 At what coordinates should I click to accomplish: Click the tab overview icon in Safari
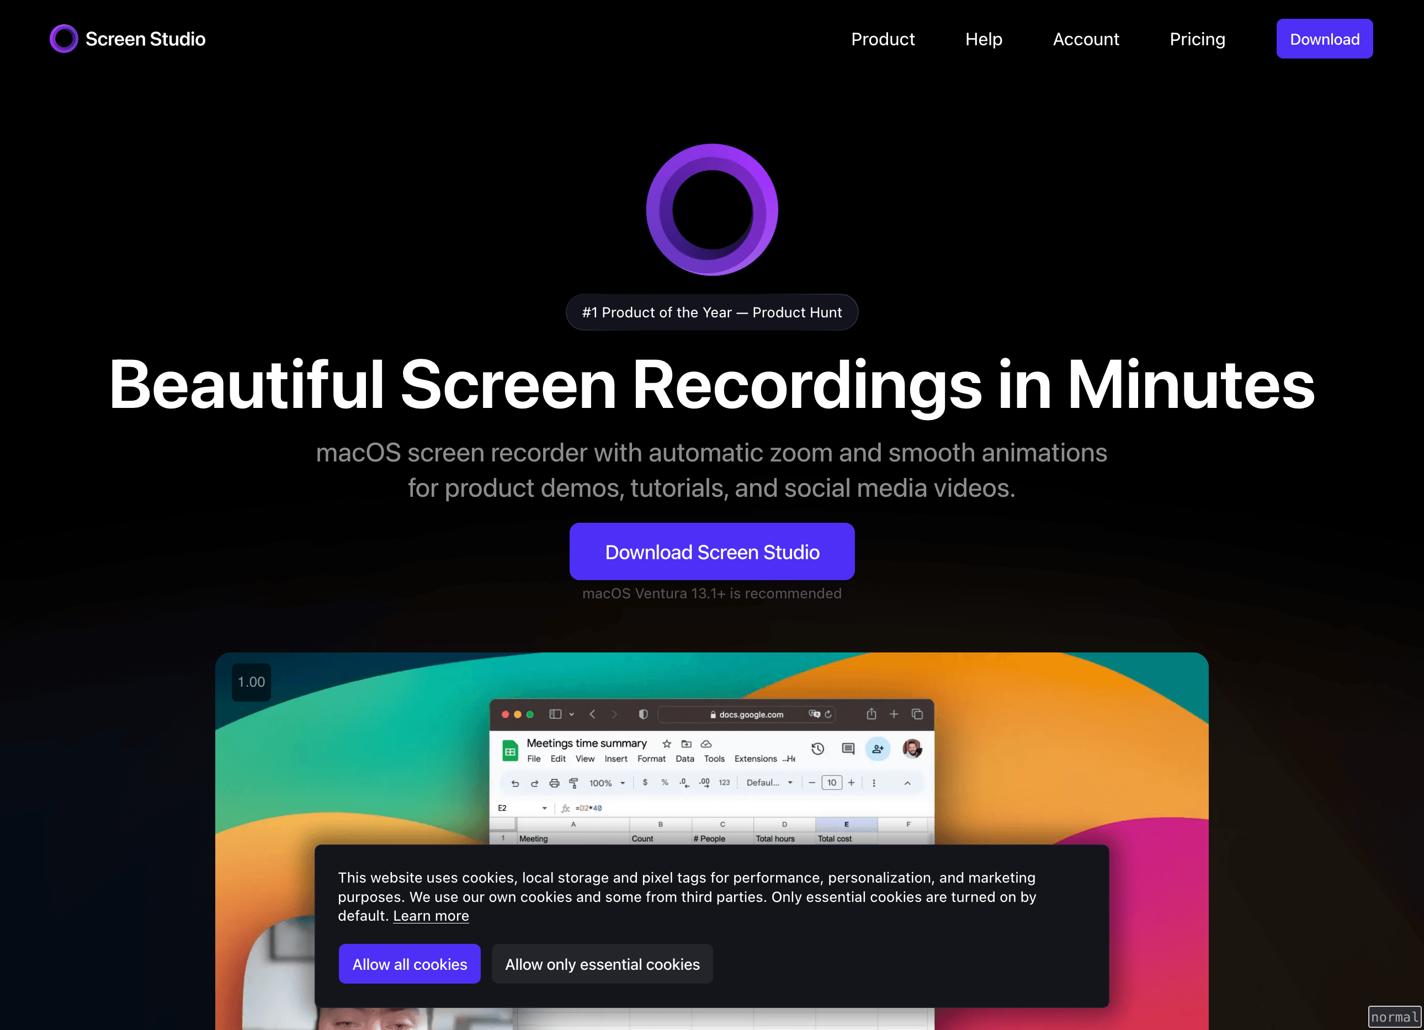[x=917, y=714]
